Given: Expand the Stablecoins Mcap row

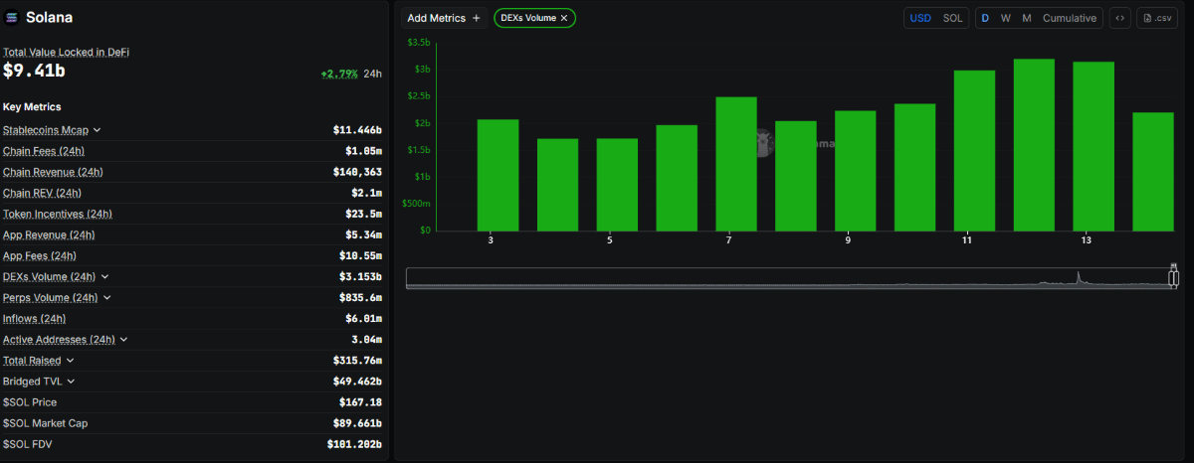Looking at the screenshot, I should click(x=97, y=130).
